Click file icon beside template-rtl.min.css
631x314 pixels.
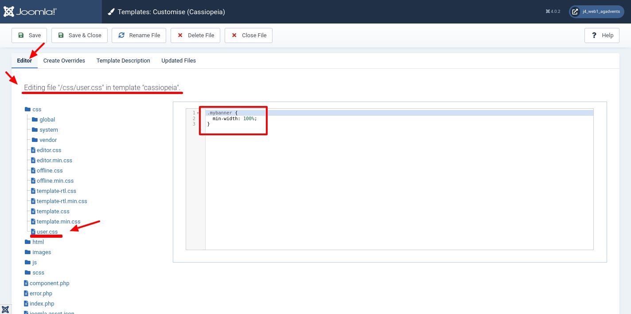[33, 201]
